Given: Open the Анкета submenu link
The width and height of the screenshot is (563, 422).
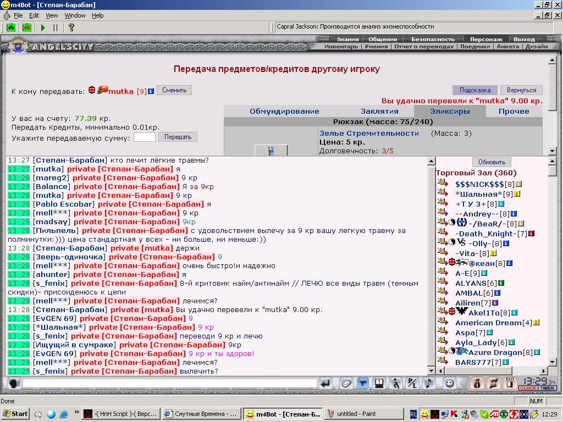Looking at the screenshot, I should tap(508, 47).
